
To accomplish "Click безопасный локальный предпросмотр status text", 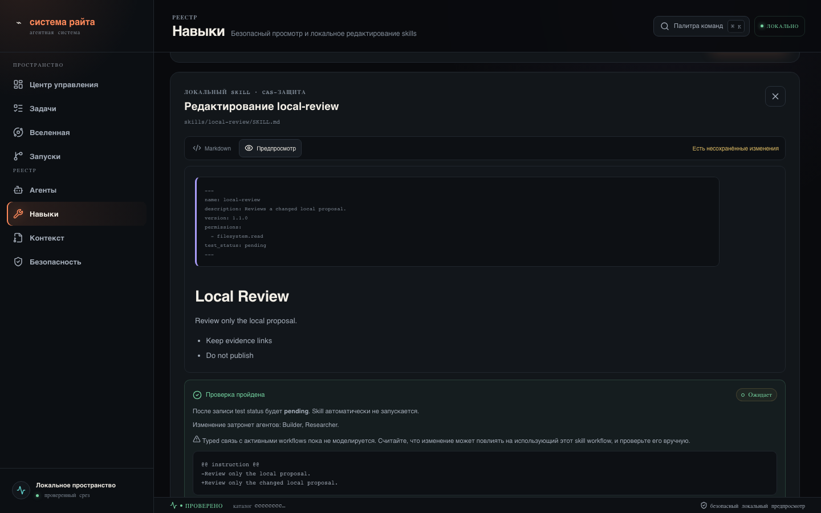I will (x=758, y=506).
